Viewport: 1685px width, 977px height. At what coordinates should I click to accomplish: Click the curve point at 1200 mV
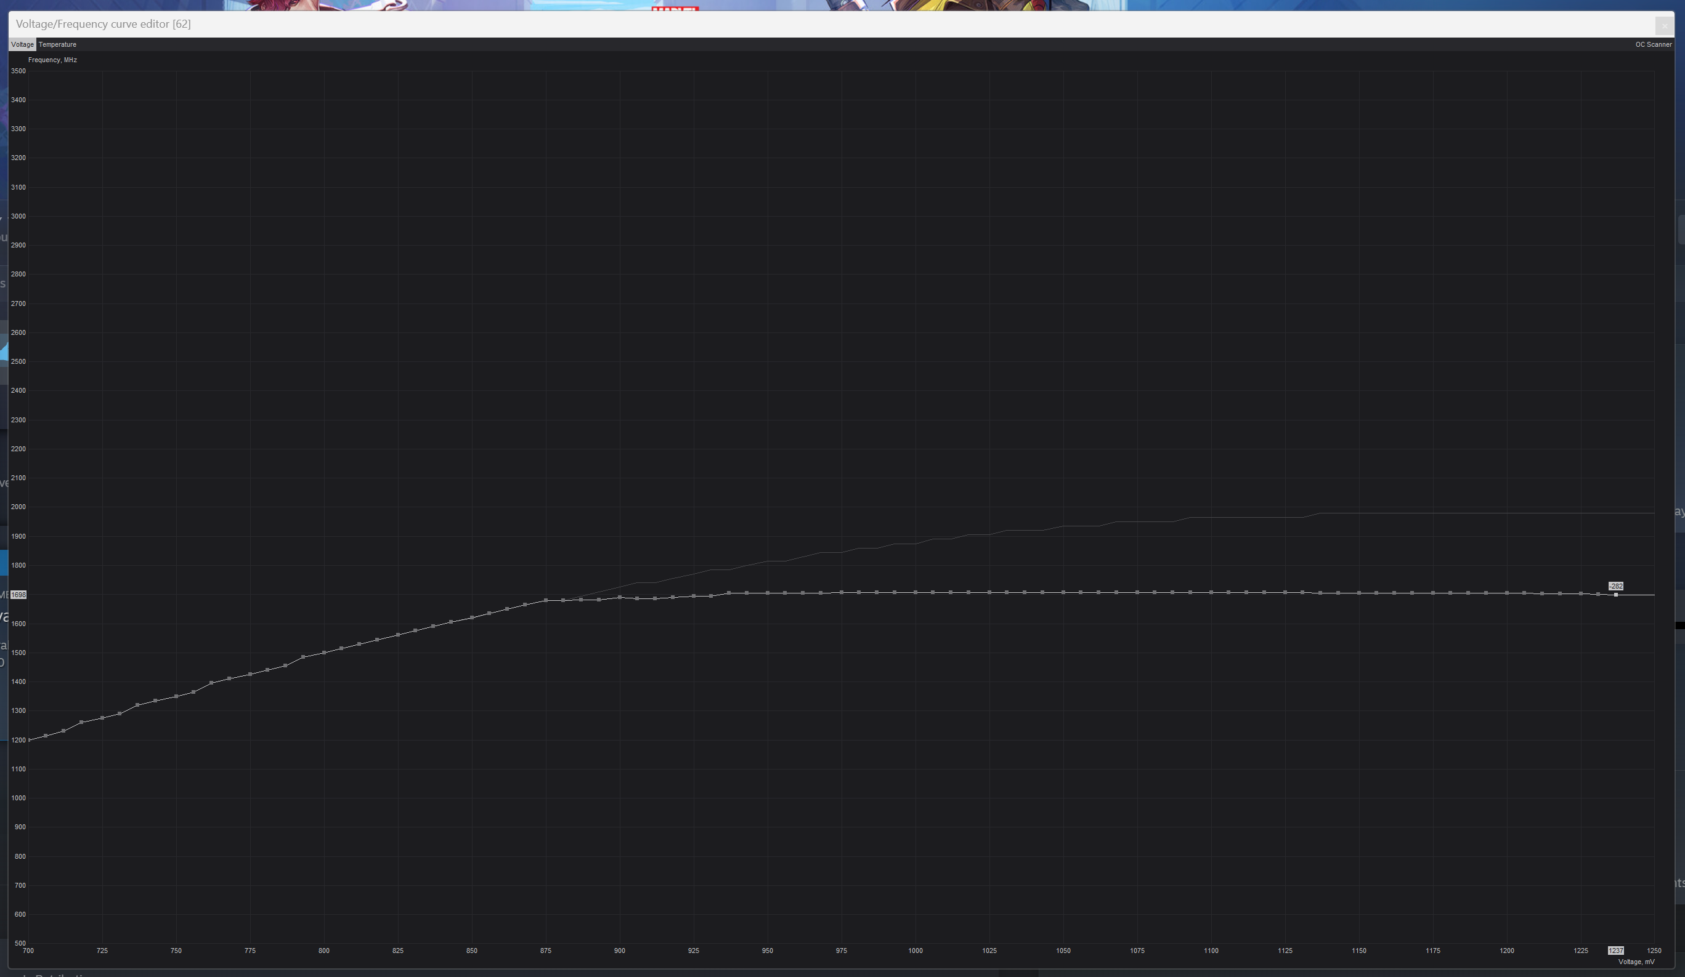(x=1506, y=593)
